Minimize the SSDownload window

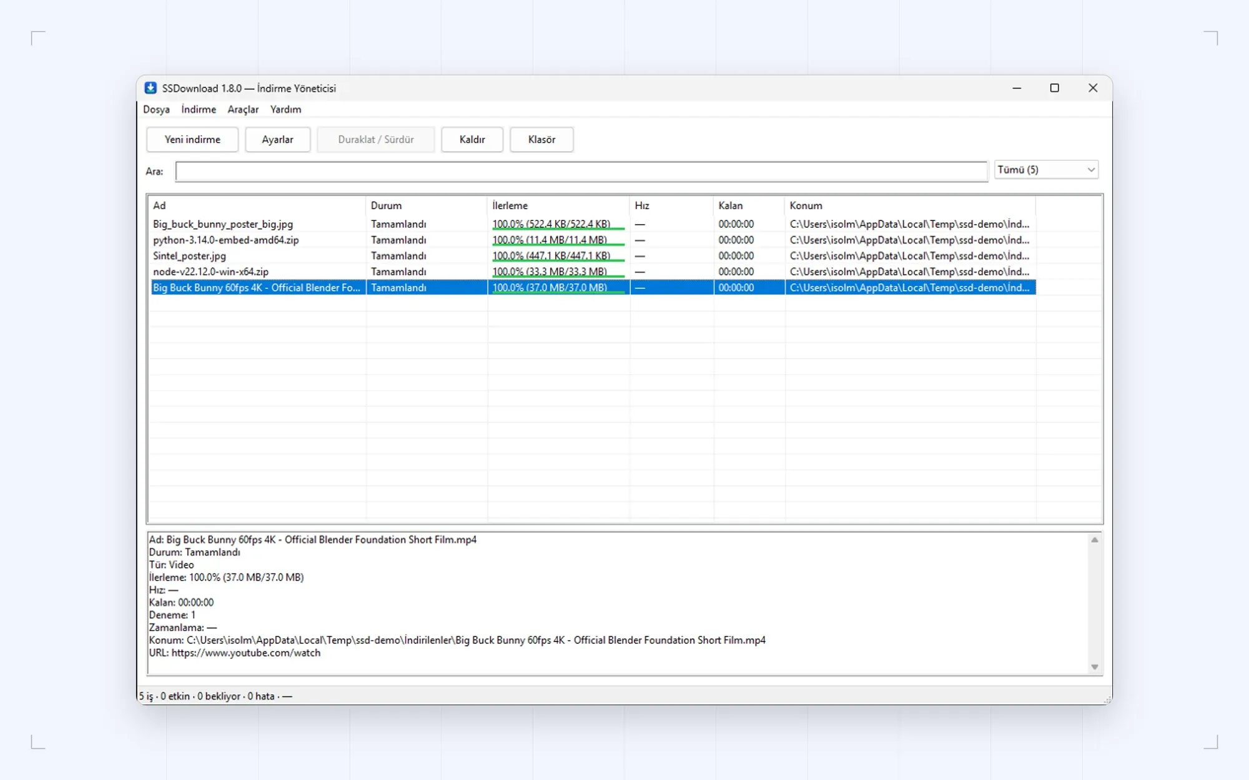coord(1017,88)
